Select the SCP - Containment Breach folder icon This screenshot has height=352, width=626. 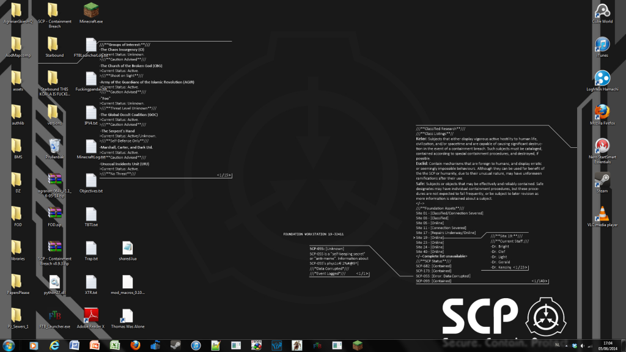[53, 11]
